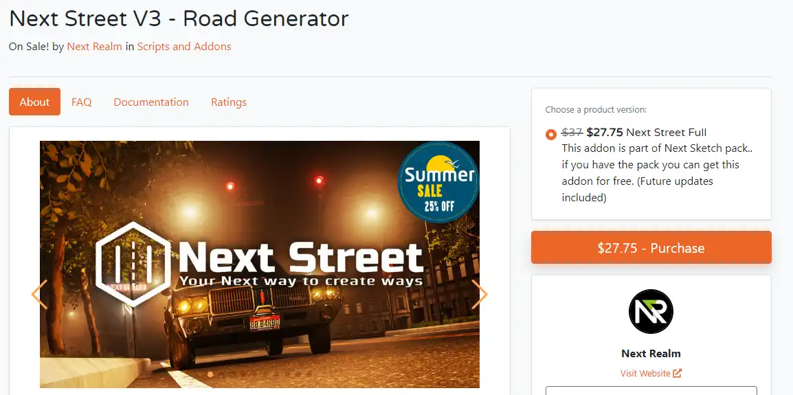
Task: Click the Next Street banner image
Action: pyautogui.click(x=260, y=264)
